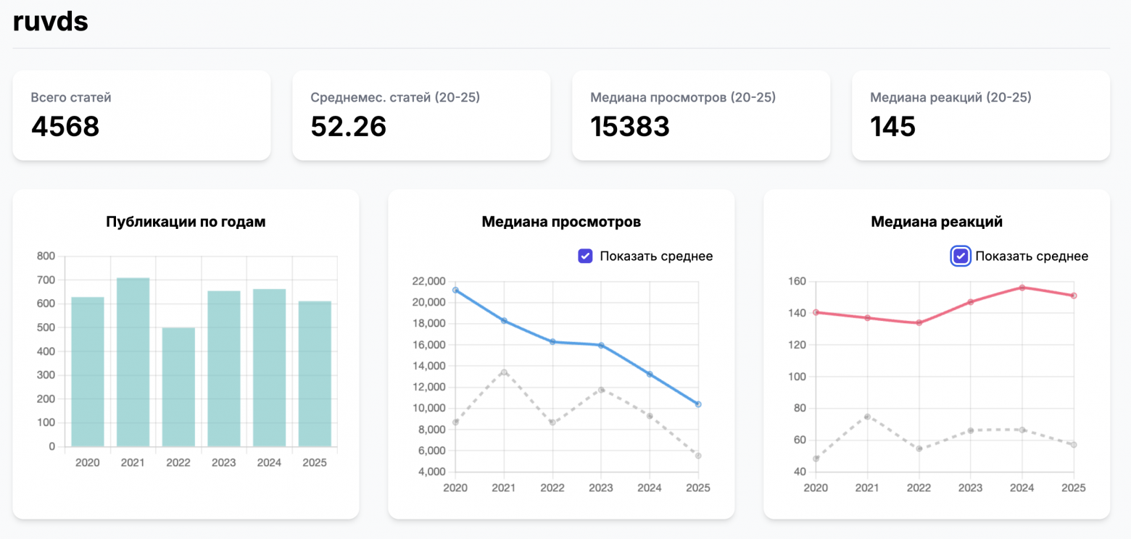Click the 'Публикации по годам' chart title

pos(186,222)
